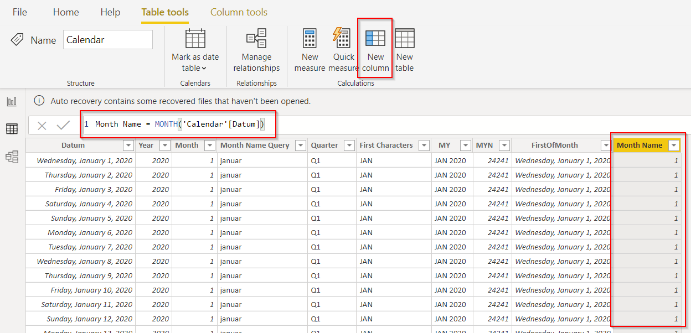Screen dimensions: 691x333
Task: Select the Data view sidebar icon
Action: 12,129
